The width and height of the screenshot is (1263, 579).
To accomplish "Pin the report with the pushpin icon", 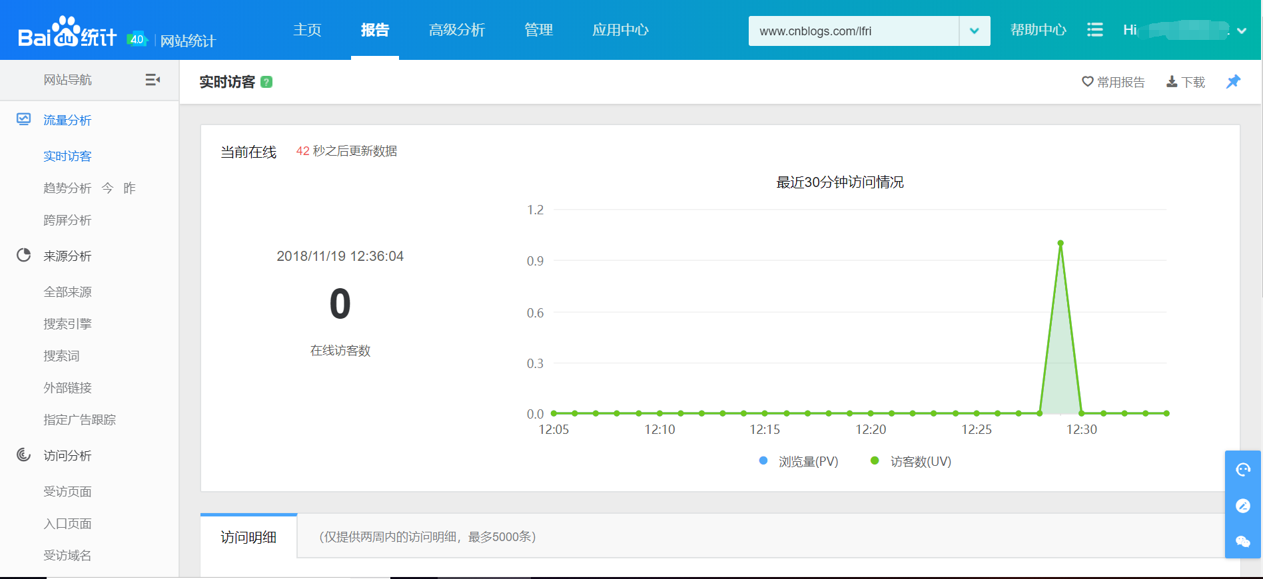I will pos(1233,81).
